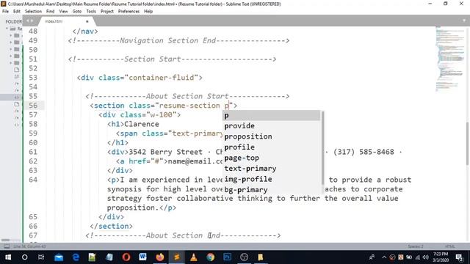The width and height of the screenshot is (470, 264).
Task: Open the Find menu
Action: click(x=51, y=12)
